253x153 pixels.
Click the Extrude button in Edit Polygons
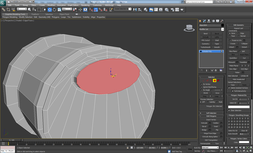pos(204,123)
